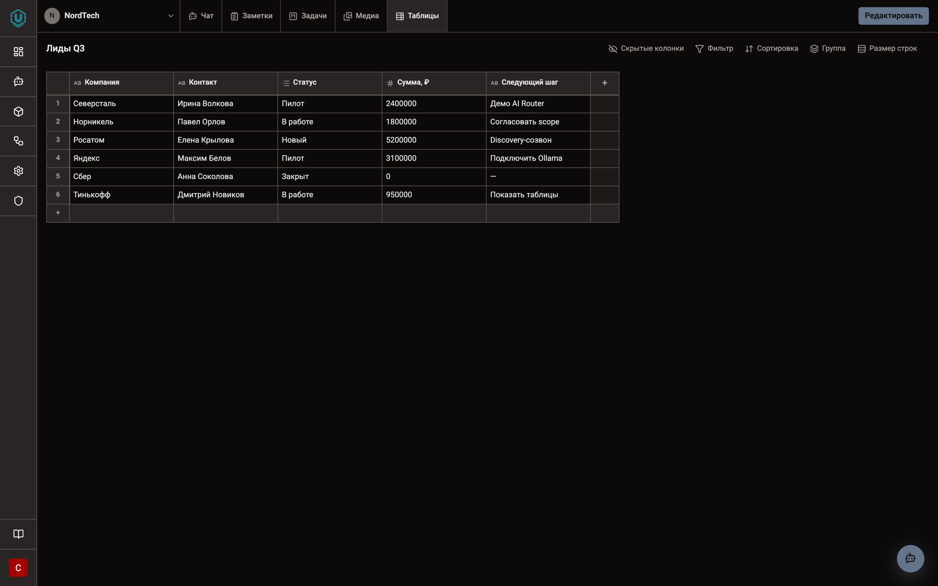Open the Сортировка menu
The width and height of the screenshot is (938, 586).
771,49
